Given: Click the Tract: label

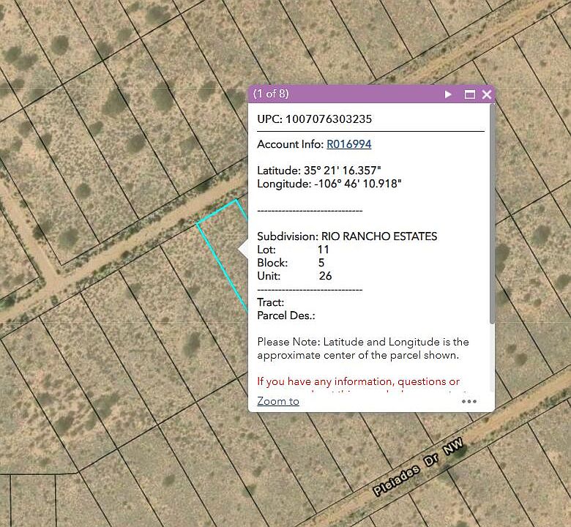Looking at the screenshot, I should coord(271,302).
